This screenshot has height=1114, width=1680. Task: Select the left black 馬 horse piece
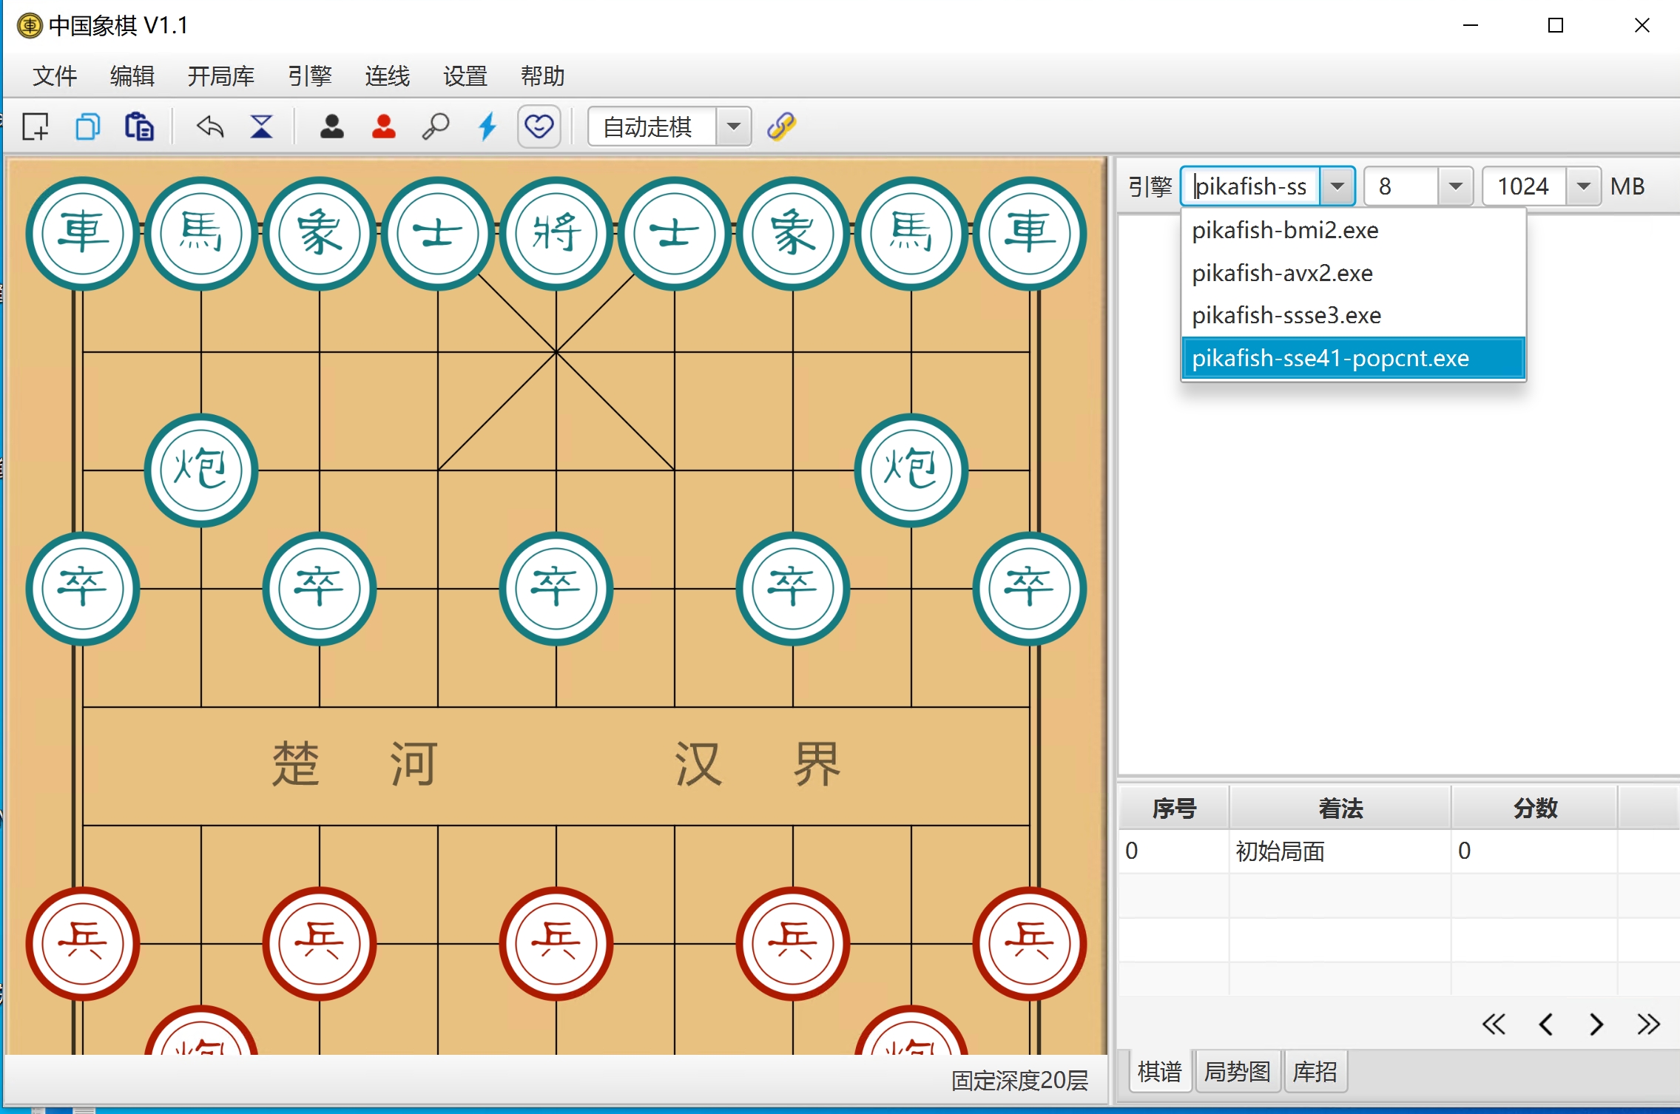[201, 234]
